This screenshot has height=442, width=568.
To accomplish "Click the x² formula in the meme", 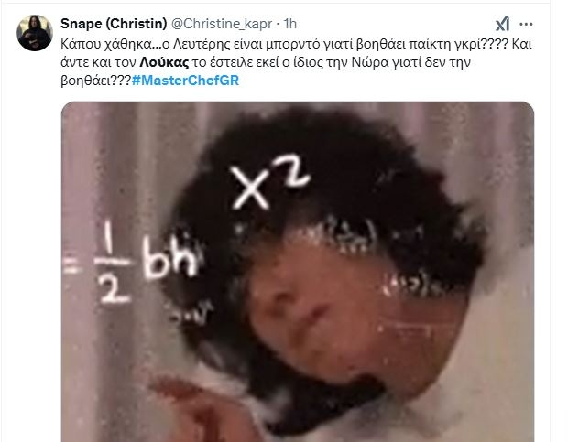I will [270, 183].
